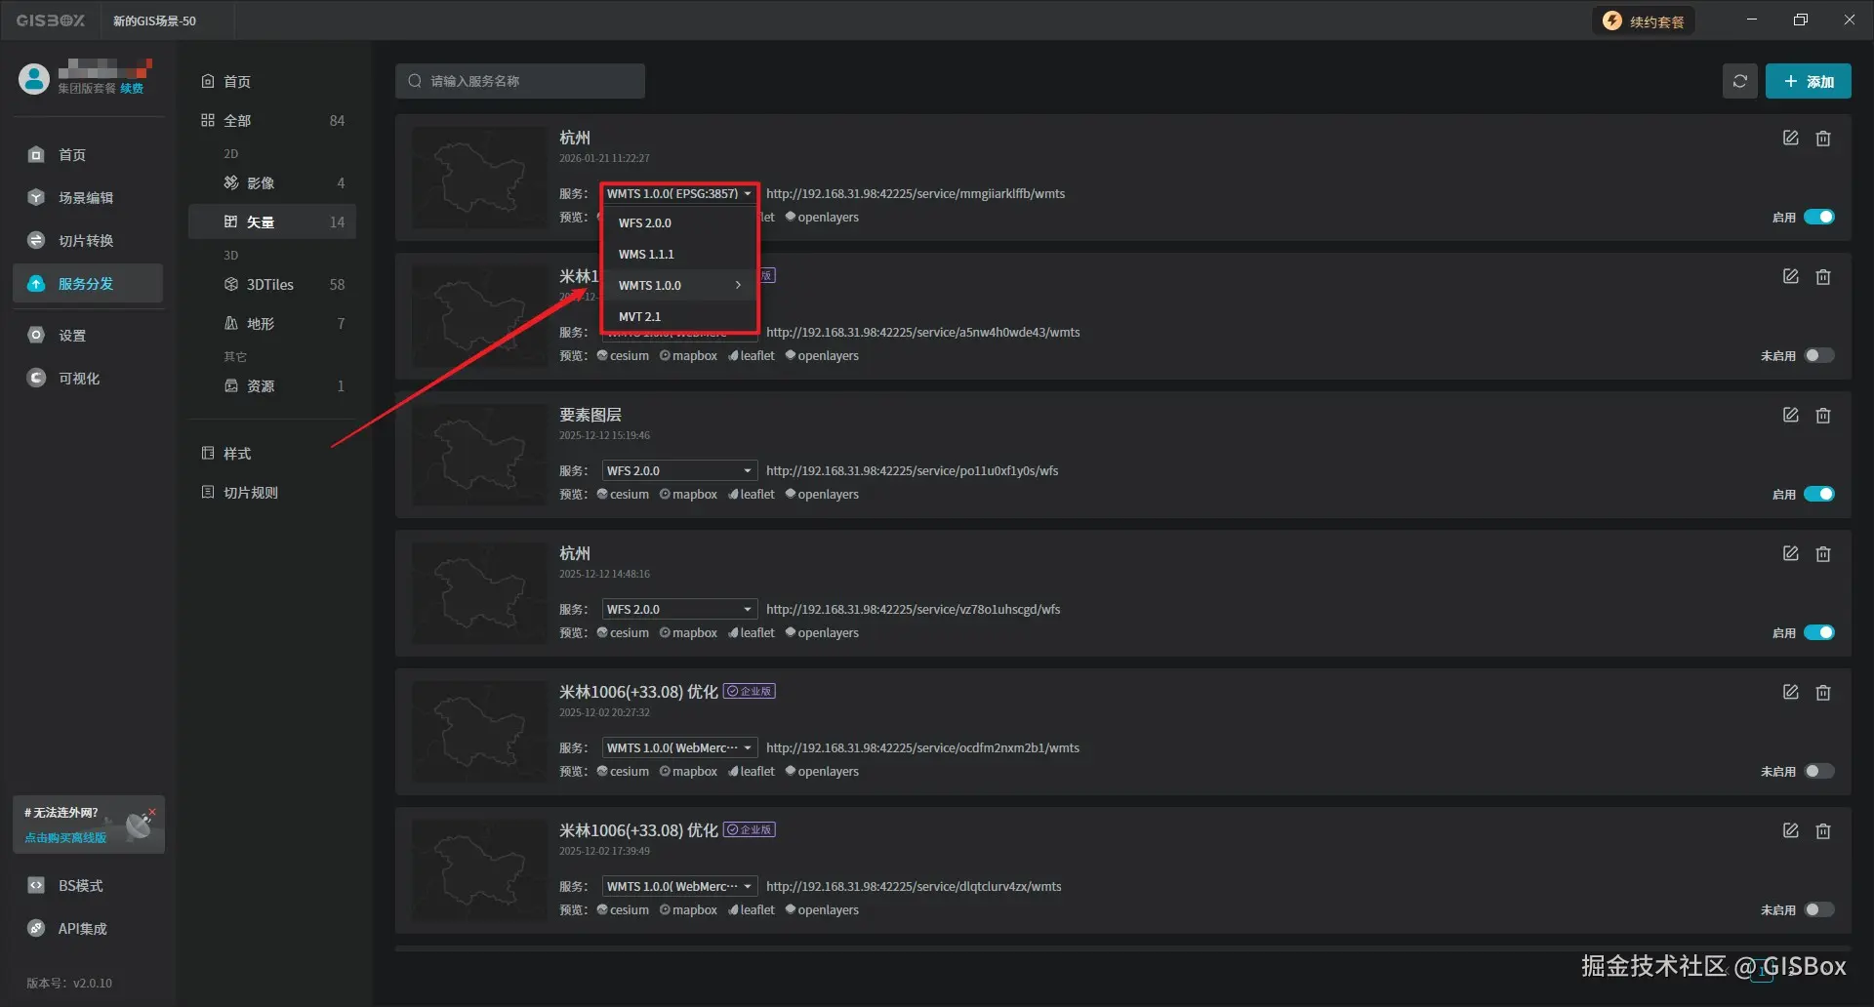Click the refresh services icon
The width and height of the screenshot is (1874, 1007).
point(1740,81)
